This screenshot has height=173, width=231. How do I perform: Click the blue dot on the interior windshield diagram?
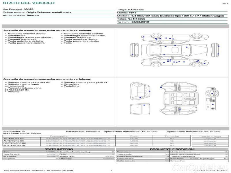click(144, 105)
